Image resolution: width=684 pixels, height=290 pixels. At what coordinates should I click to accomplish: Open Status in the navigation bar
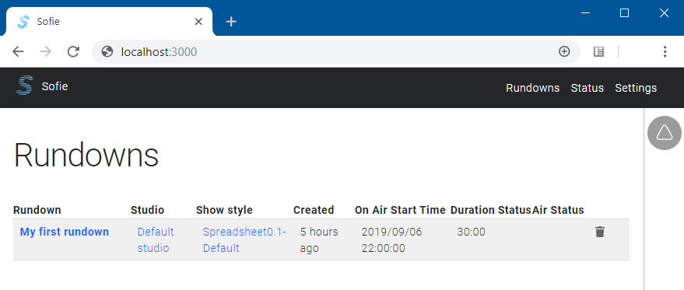(x=588, y=88)
